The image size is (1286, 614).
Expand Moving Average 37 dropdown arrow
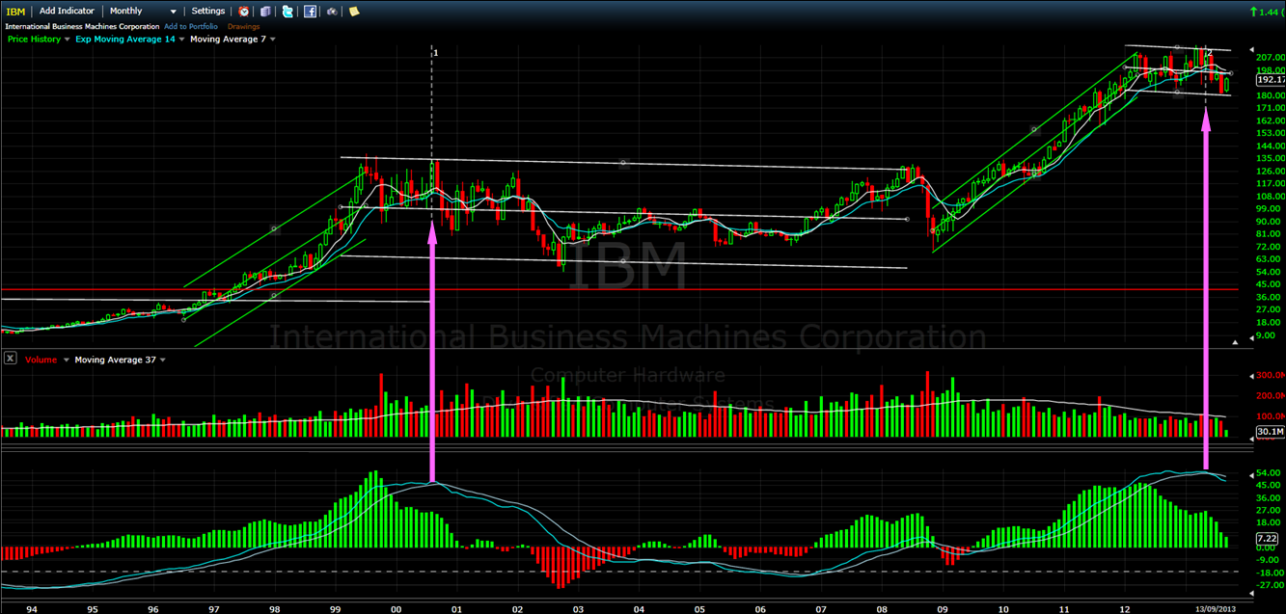162,360
